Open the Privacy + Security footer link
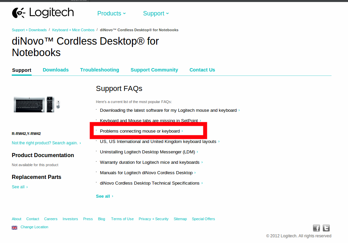 pos(153,219)
